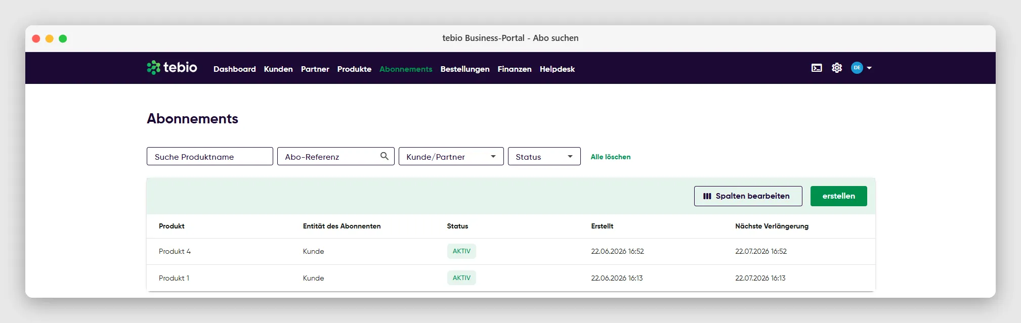Open the Produkte menu
Image resolution: width=1021 pixels, height=323 pixels.
point(354,69)
